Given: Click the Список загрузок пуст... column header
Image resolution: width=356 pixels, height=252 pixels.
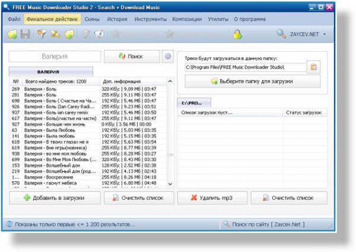Looking at the screenshot, I should (x=230, y=112).
